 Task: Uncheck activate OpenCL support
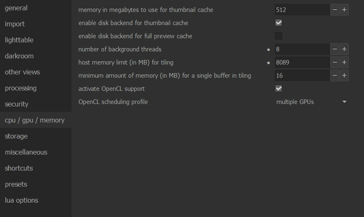tap(279, 88)
